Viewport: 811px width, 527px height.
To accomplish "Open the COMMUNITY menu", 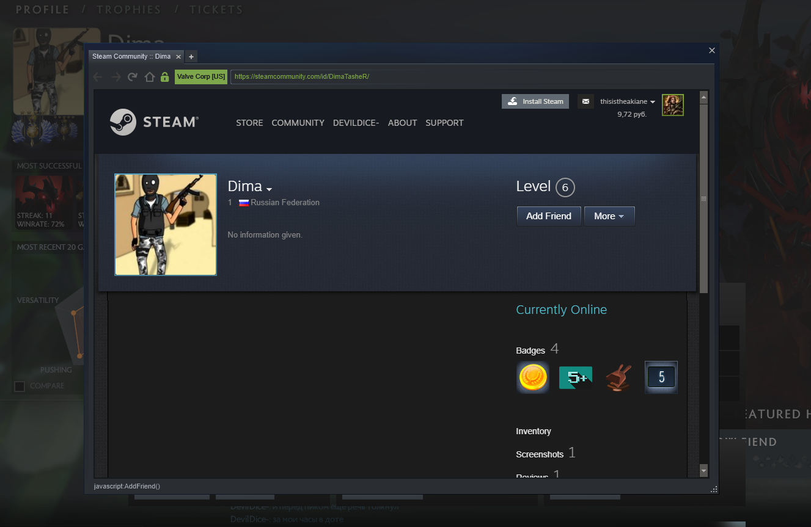I will (298, 123).
